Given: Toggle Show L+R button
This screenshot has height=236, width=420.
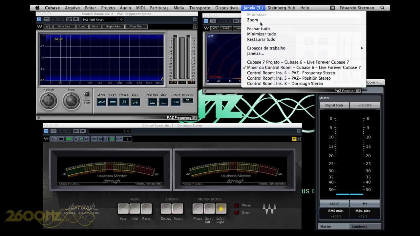Looking at the screenshot, I should 135,102.
